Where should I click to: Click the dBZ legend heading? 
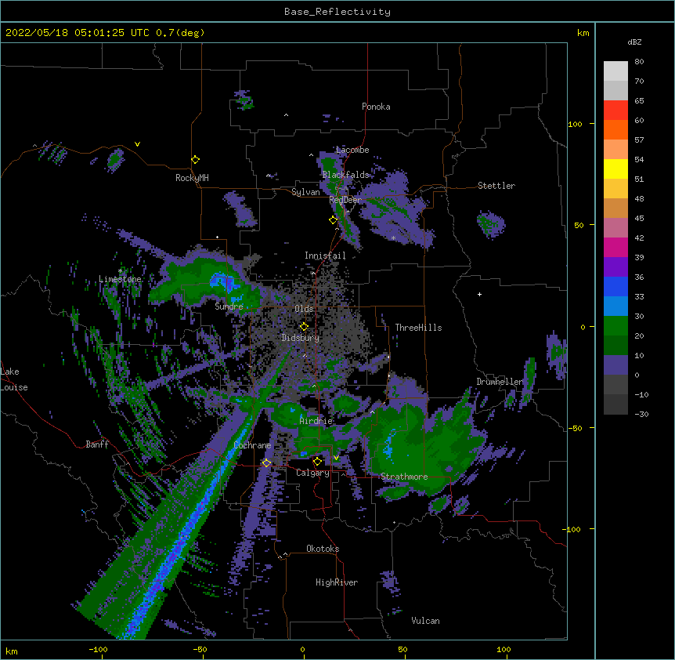tap(634, 42)
